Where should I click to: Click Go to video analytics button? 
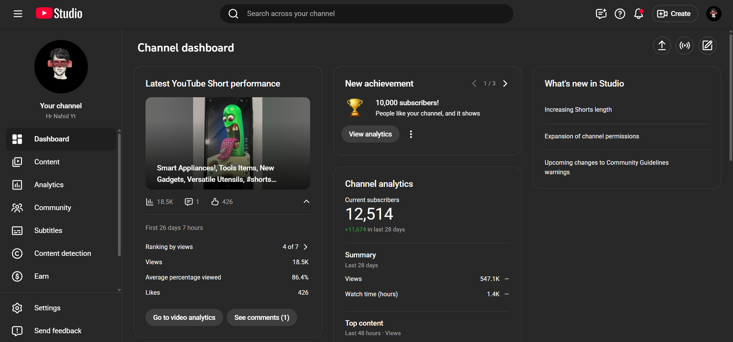click(x=184, y=318)
